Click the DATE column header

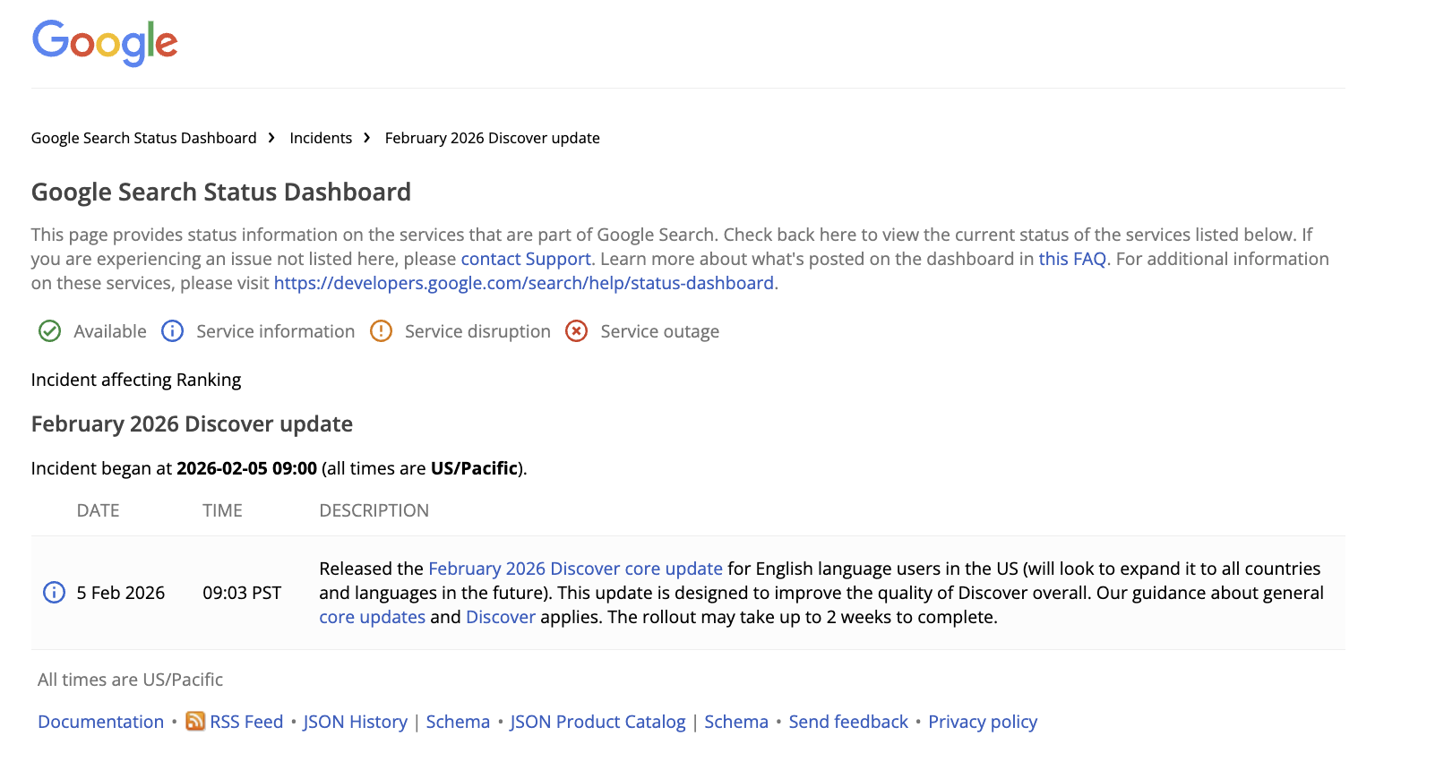98,510
